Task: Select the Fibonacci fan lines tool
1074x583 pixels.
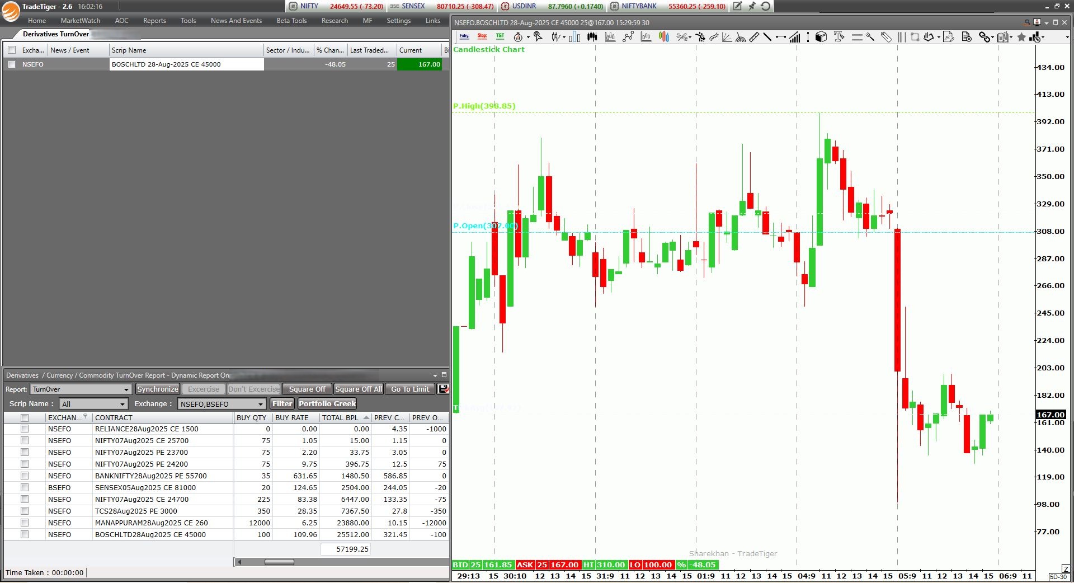Action: [x=727, y=37]
